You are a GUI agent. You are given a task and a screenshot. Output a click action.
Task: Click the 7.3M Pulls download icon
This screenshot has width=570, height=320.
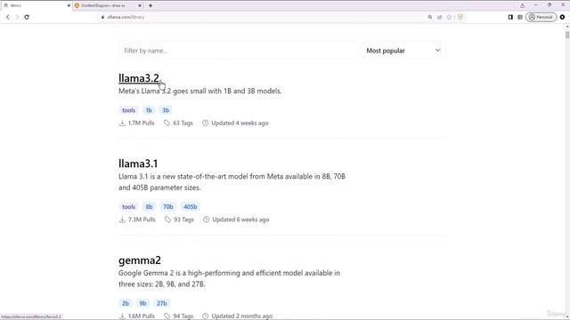[x=122, y=220]
